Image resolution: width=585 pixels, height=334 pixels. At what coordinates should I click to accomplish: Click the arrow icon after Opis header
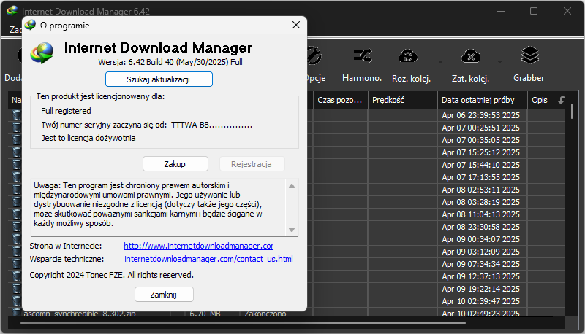[x=562, y=100]
